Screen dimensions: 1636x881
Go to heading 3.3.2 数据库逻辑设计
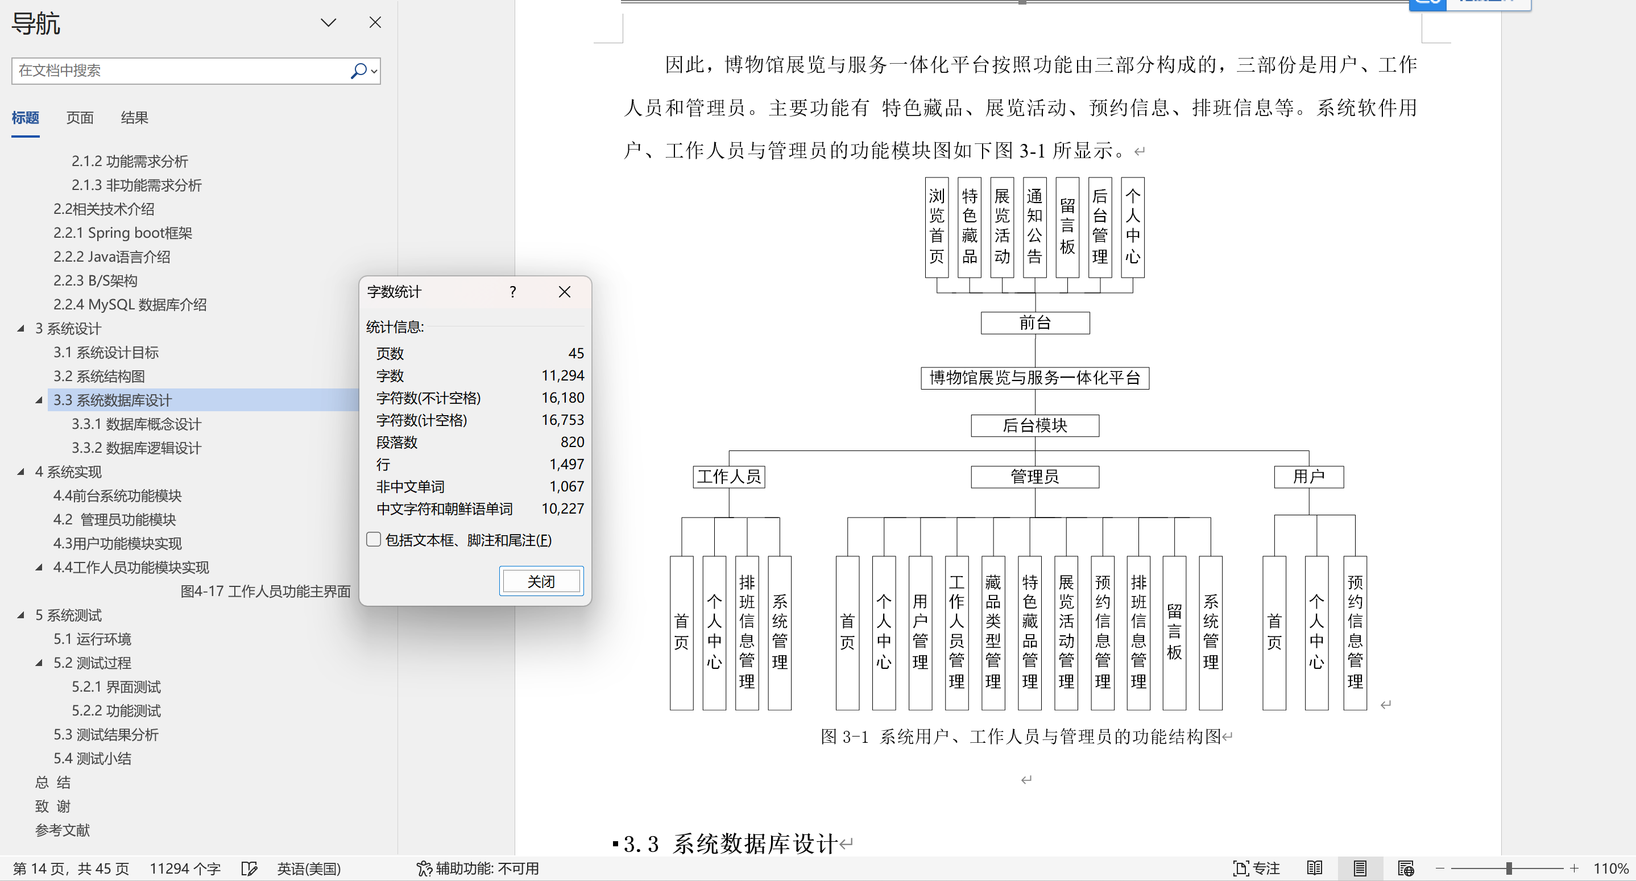pos(136,448)
